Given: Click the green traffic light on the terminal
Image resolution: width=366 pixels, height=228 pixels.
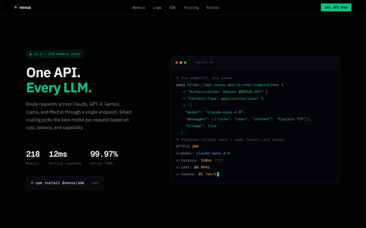Looking at the screenshot, I should click(185, 62).
